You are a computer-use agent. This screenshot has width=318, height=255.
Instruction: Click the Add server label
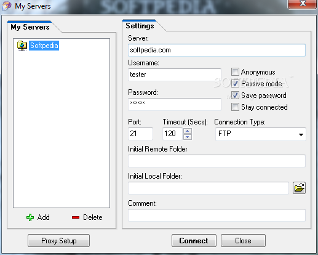(44, 217)
